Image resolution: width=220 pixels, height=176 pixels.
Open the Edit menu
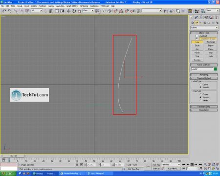[7, 6]
